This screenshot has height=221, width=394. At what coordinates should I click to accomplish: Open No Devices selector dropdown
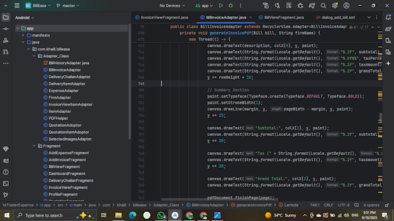pos(172,6)
